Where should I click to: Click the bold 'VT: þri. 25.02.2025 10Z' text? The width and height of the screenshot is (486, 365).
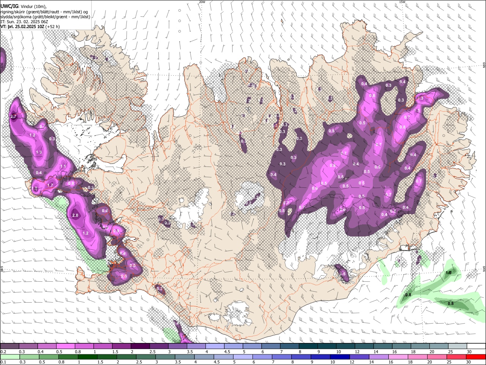pyautogui.click(x=22, y=27)
